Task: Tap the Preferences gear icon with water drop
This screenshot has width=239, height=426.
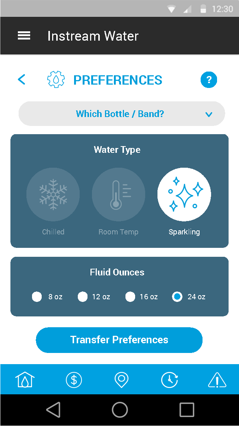Action: [x=56, y=79]
